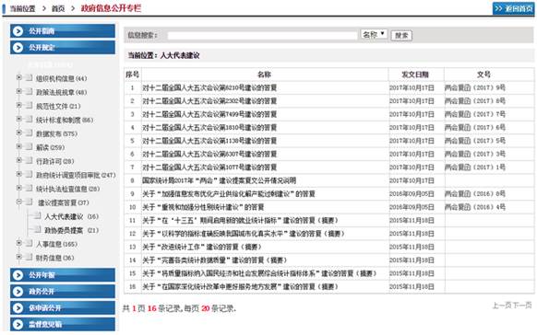The width and height of the screenshot is (537, 335).
Task: Open 对十二届全国人大五次会议第7499号建议的答复
Action: pos(209,114)
